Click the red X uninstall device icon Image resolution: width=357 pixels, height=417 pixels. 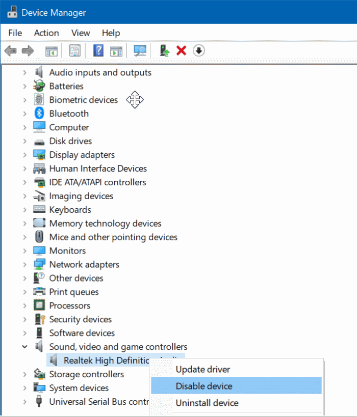tap(182, 50)
